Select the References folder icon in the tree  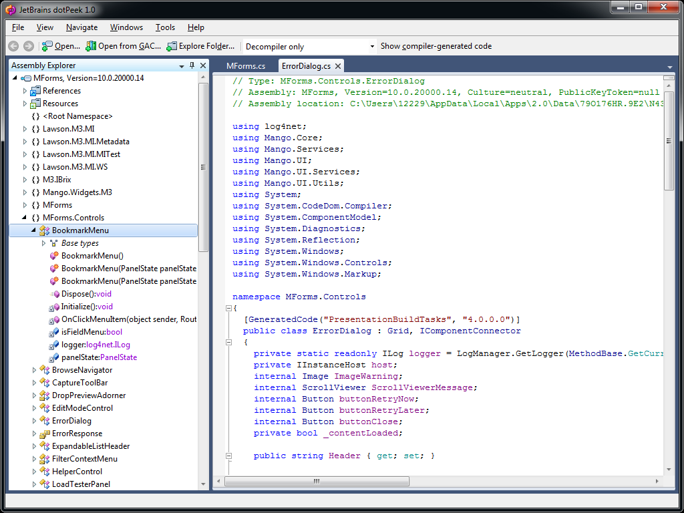click(x=35, y=91)
